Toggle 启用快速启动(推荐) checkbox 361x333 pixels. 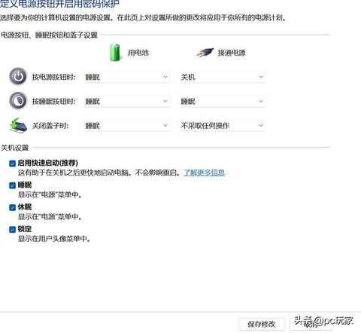click(x=12, y=163)
